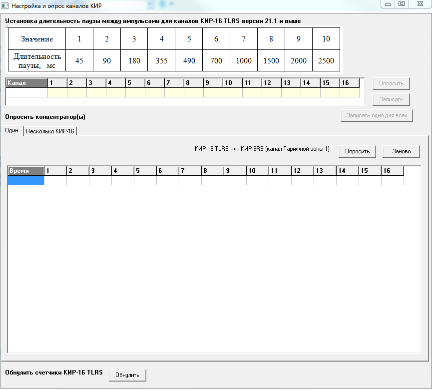Select the channel 8 pause value cell
The image size is (432, 390).
(193, 92)
